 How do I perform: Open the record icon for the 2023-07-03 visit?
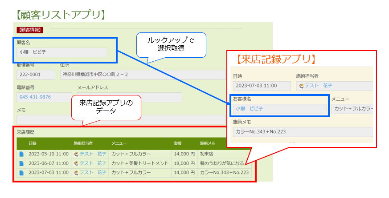[21, 173]
